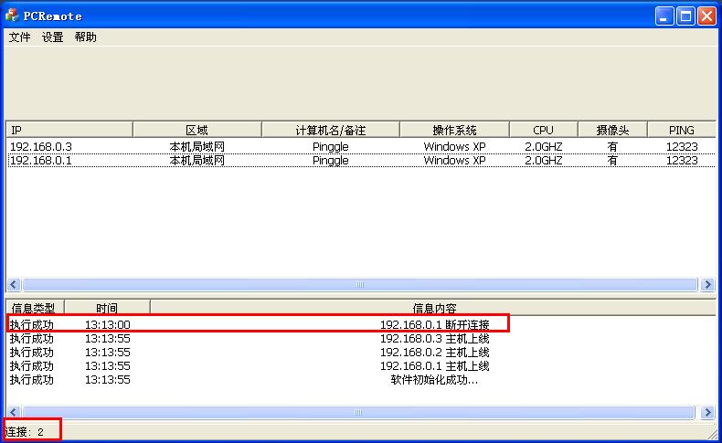This screenshot has width=722, height=443.
Task: Click the 信息类型 log column header
Action: point(35,307)
